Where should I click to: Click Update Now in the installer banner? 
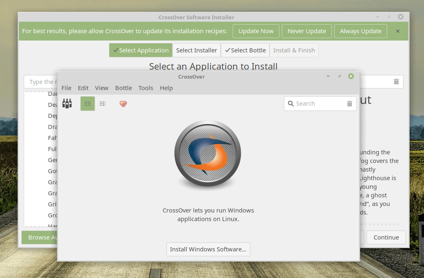[x=256, y=31]
